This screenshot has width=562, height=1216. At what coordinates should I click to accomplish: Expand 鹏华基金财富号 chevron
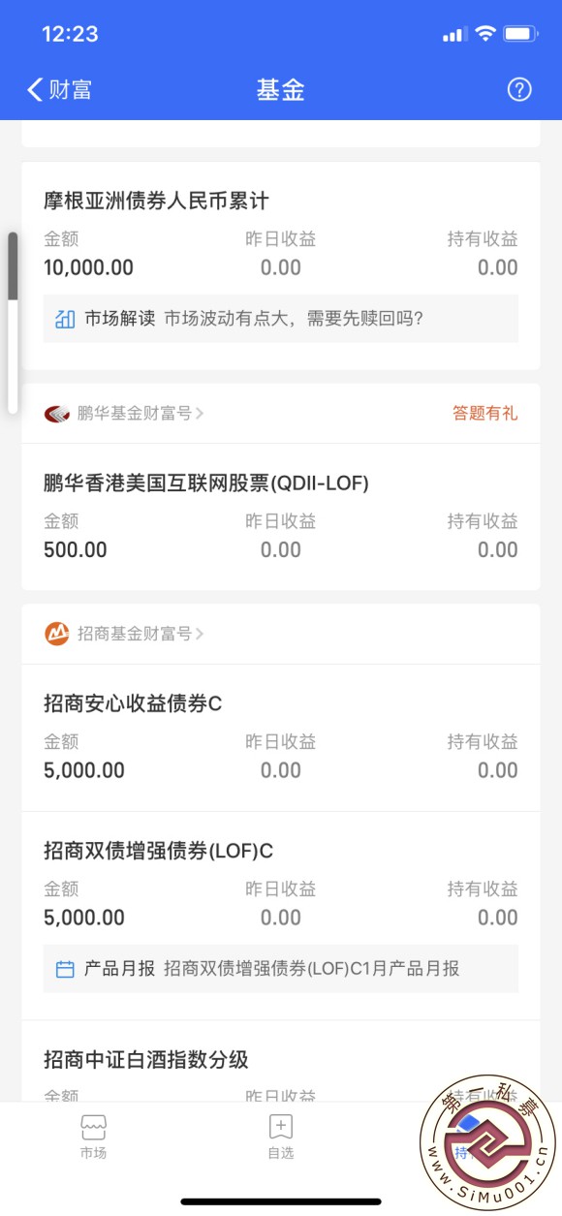(x=200, y=414)
